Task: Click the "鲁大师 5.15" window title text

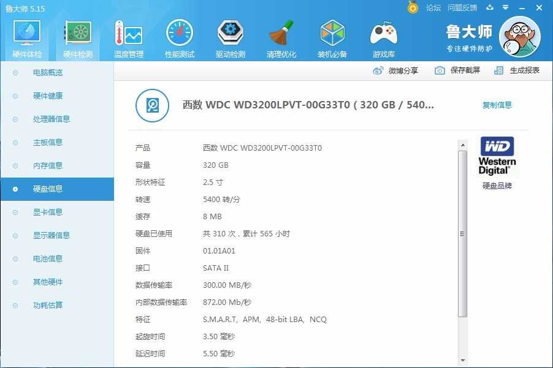Action: coord(25,9)
